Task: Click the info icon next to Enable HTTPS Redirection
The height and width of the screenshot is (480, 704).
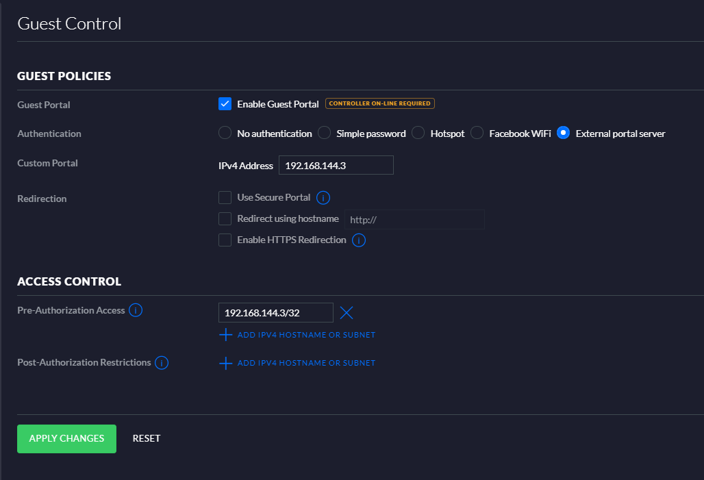Action: (359, 240)
